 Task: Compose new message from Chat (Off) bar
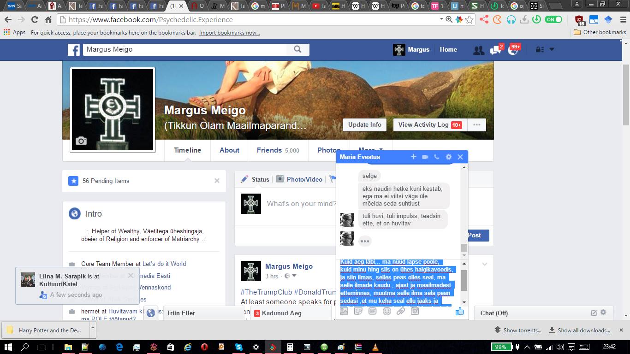point(594,313)
